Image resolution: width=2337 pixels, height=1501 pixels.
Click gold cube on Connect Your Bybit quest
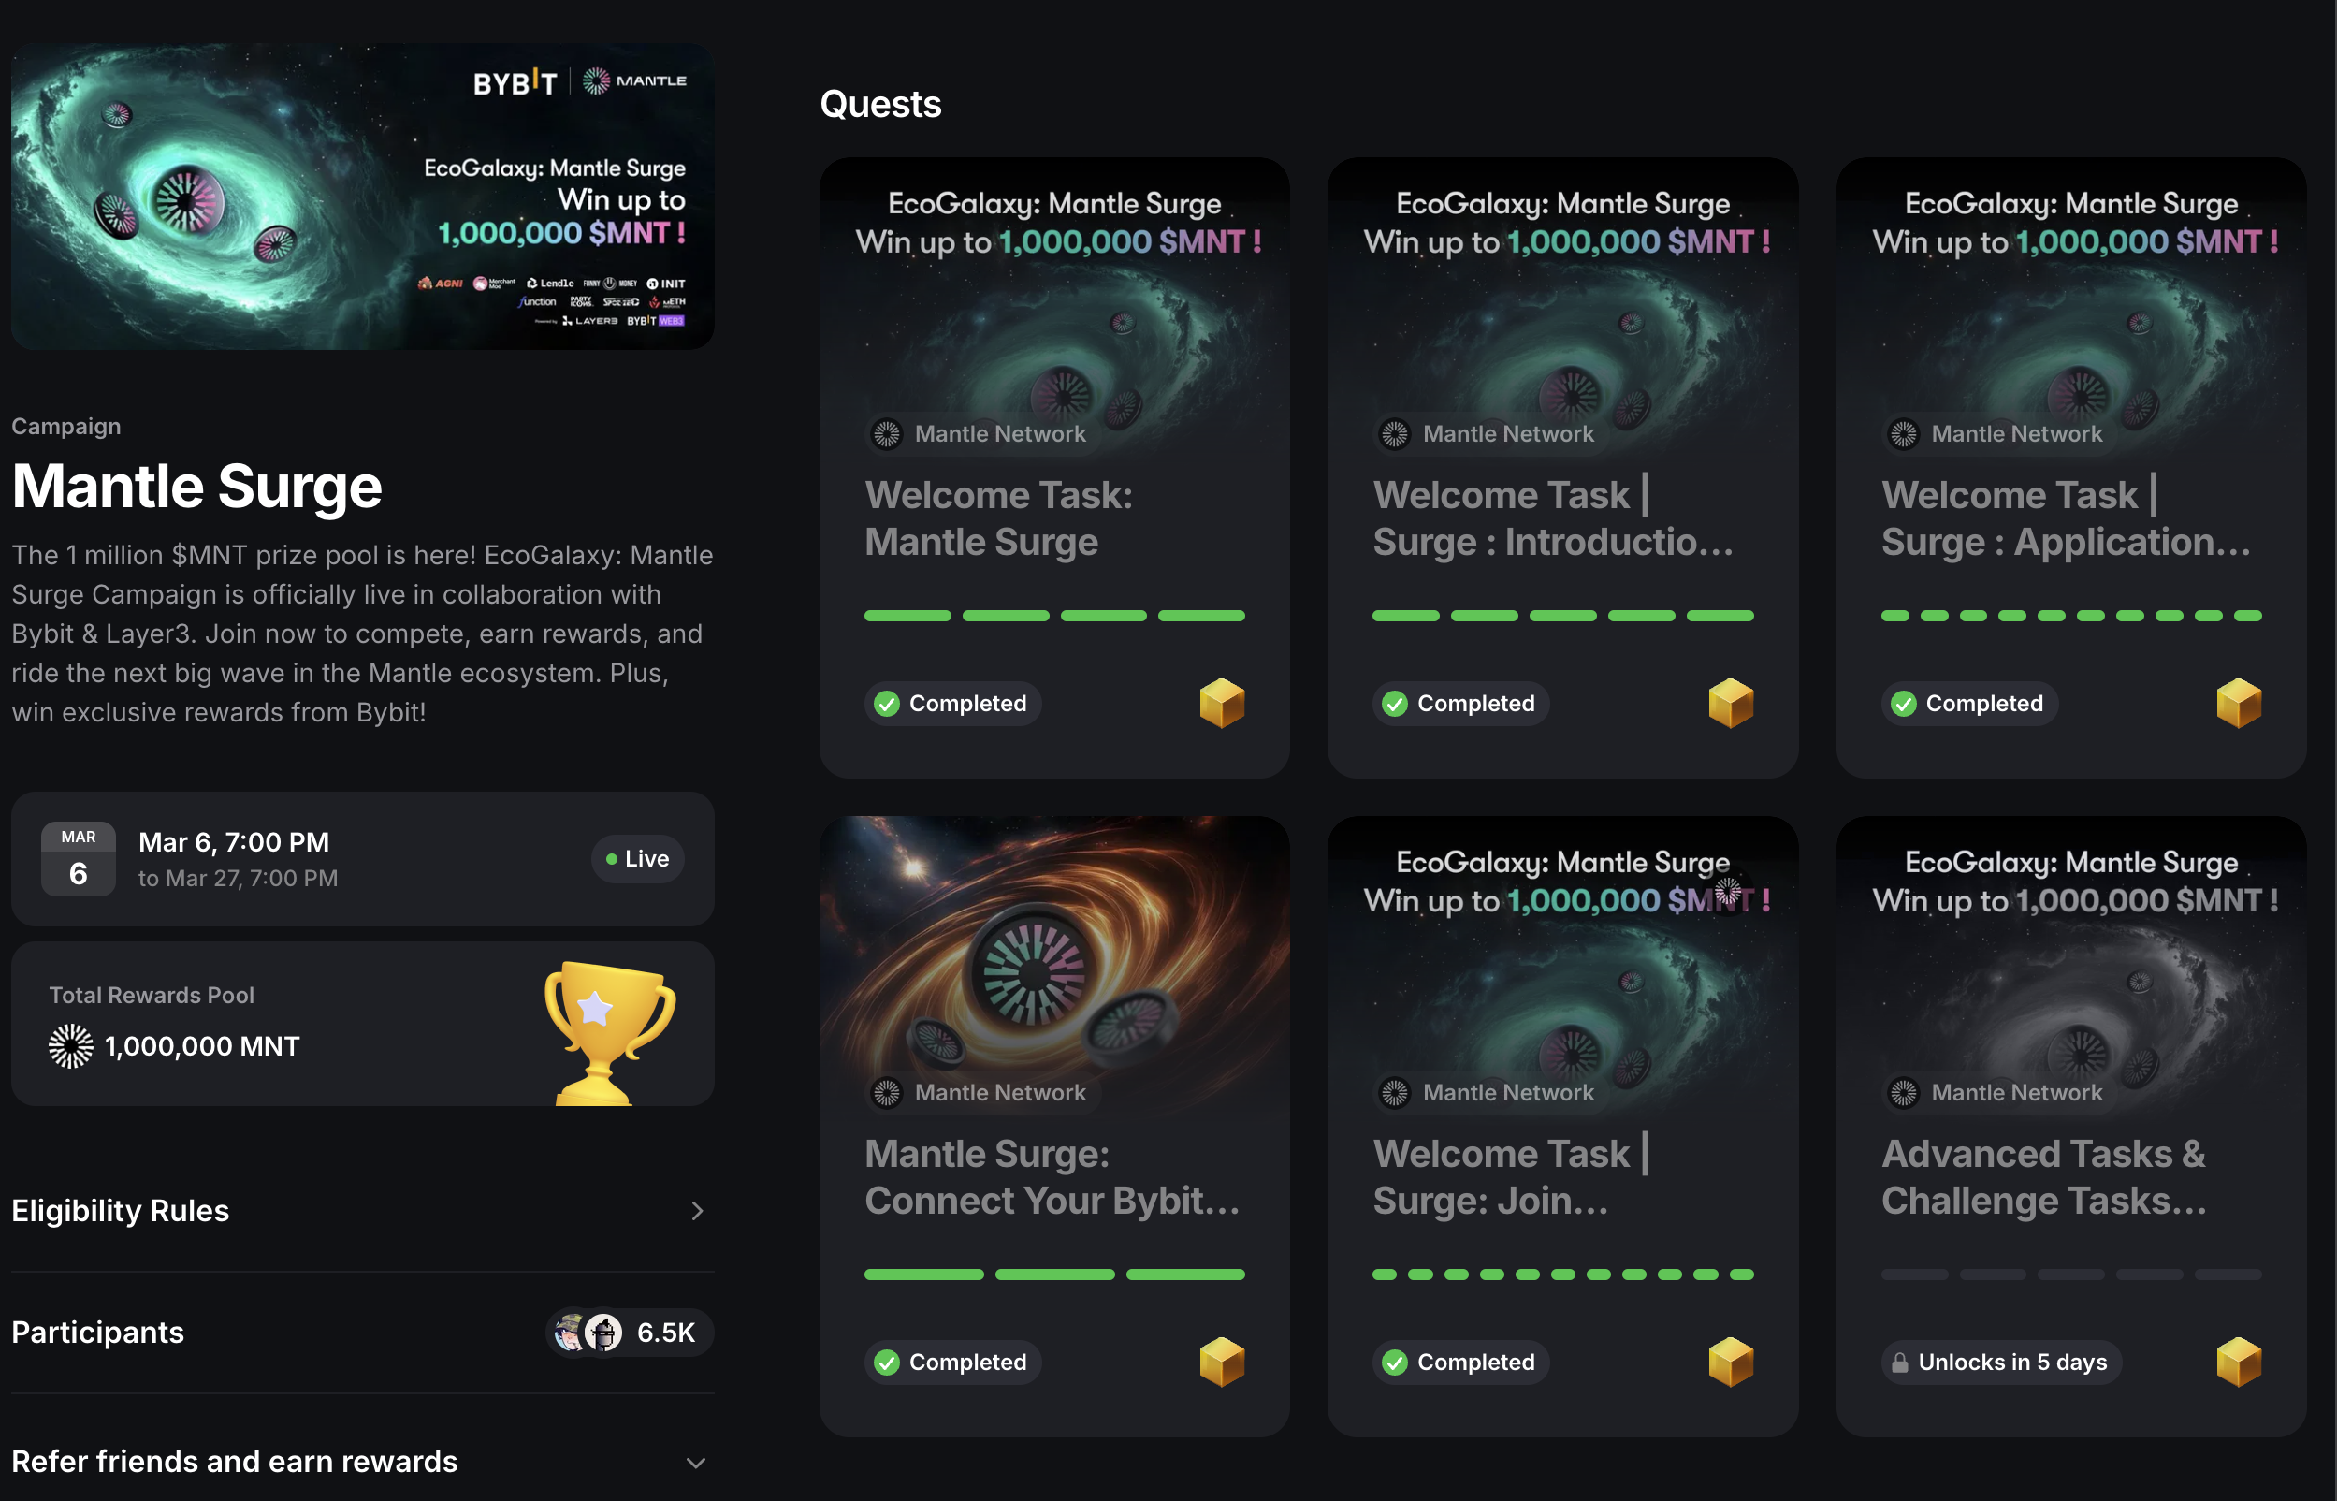coord(1222,1362)
